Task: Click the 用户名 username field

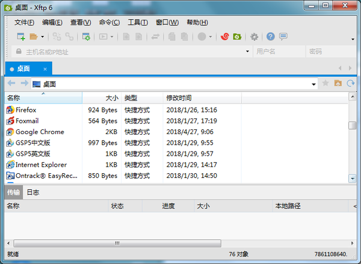Action: coord(279,52)
